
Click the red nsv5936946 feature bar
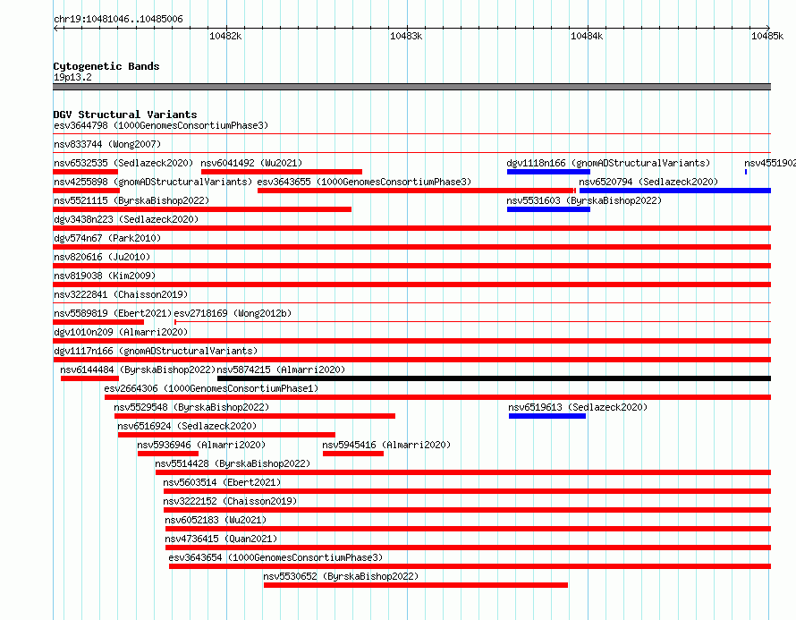pyautogui.click(x=168, y=454)
